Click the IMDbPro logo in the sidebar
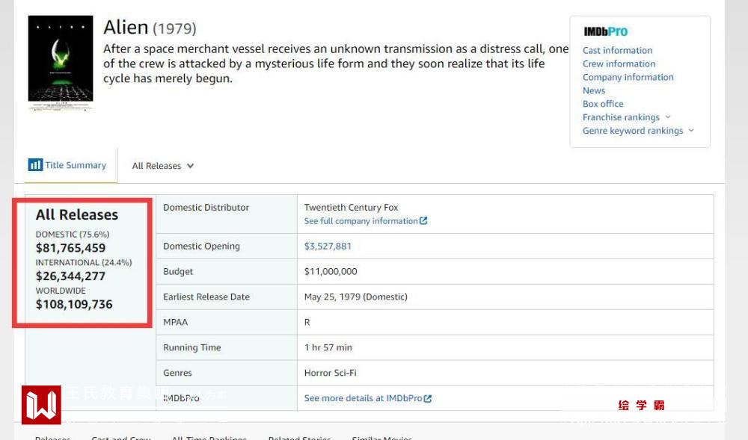 click(605, 31)
